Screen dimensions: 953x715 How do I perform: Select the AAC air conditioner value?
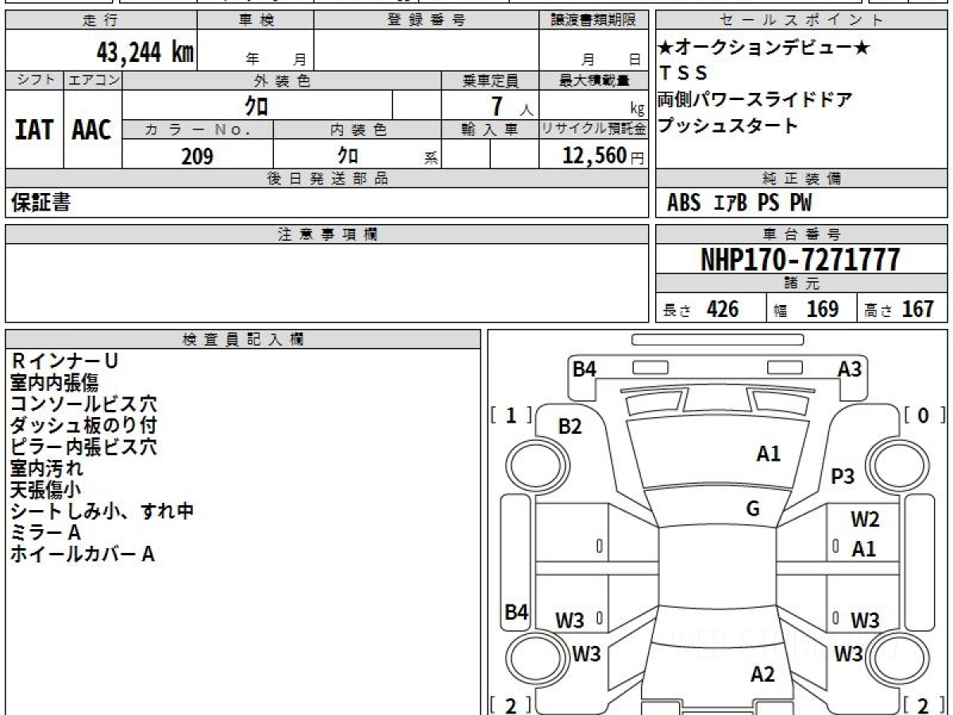coord(92,129)
